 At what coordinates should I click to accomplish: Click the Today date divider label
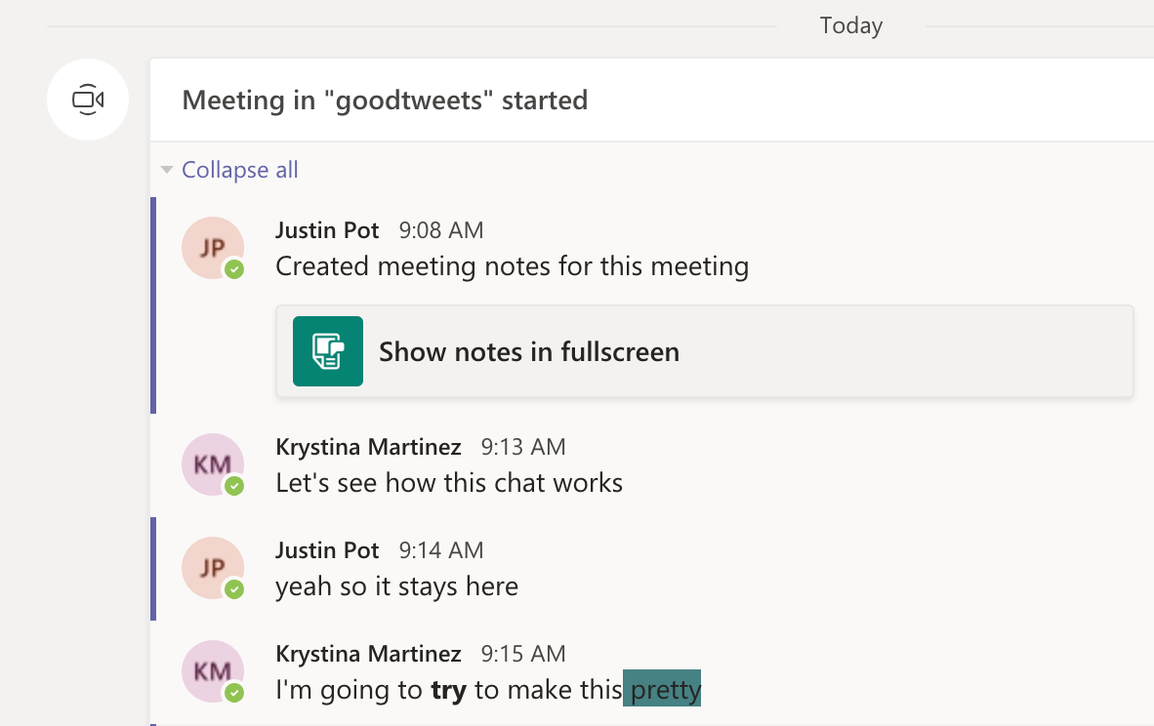click(x=850, y=26)
